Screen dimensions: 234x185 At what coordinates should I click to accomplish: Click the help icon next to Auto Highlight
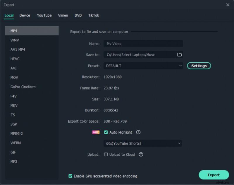(x=138, y=132)
